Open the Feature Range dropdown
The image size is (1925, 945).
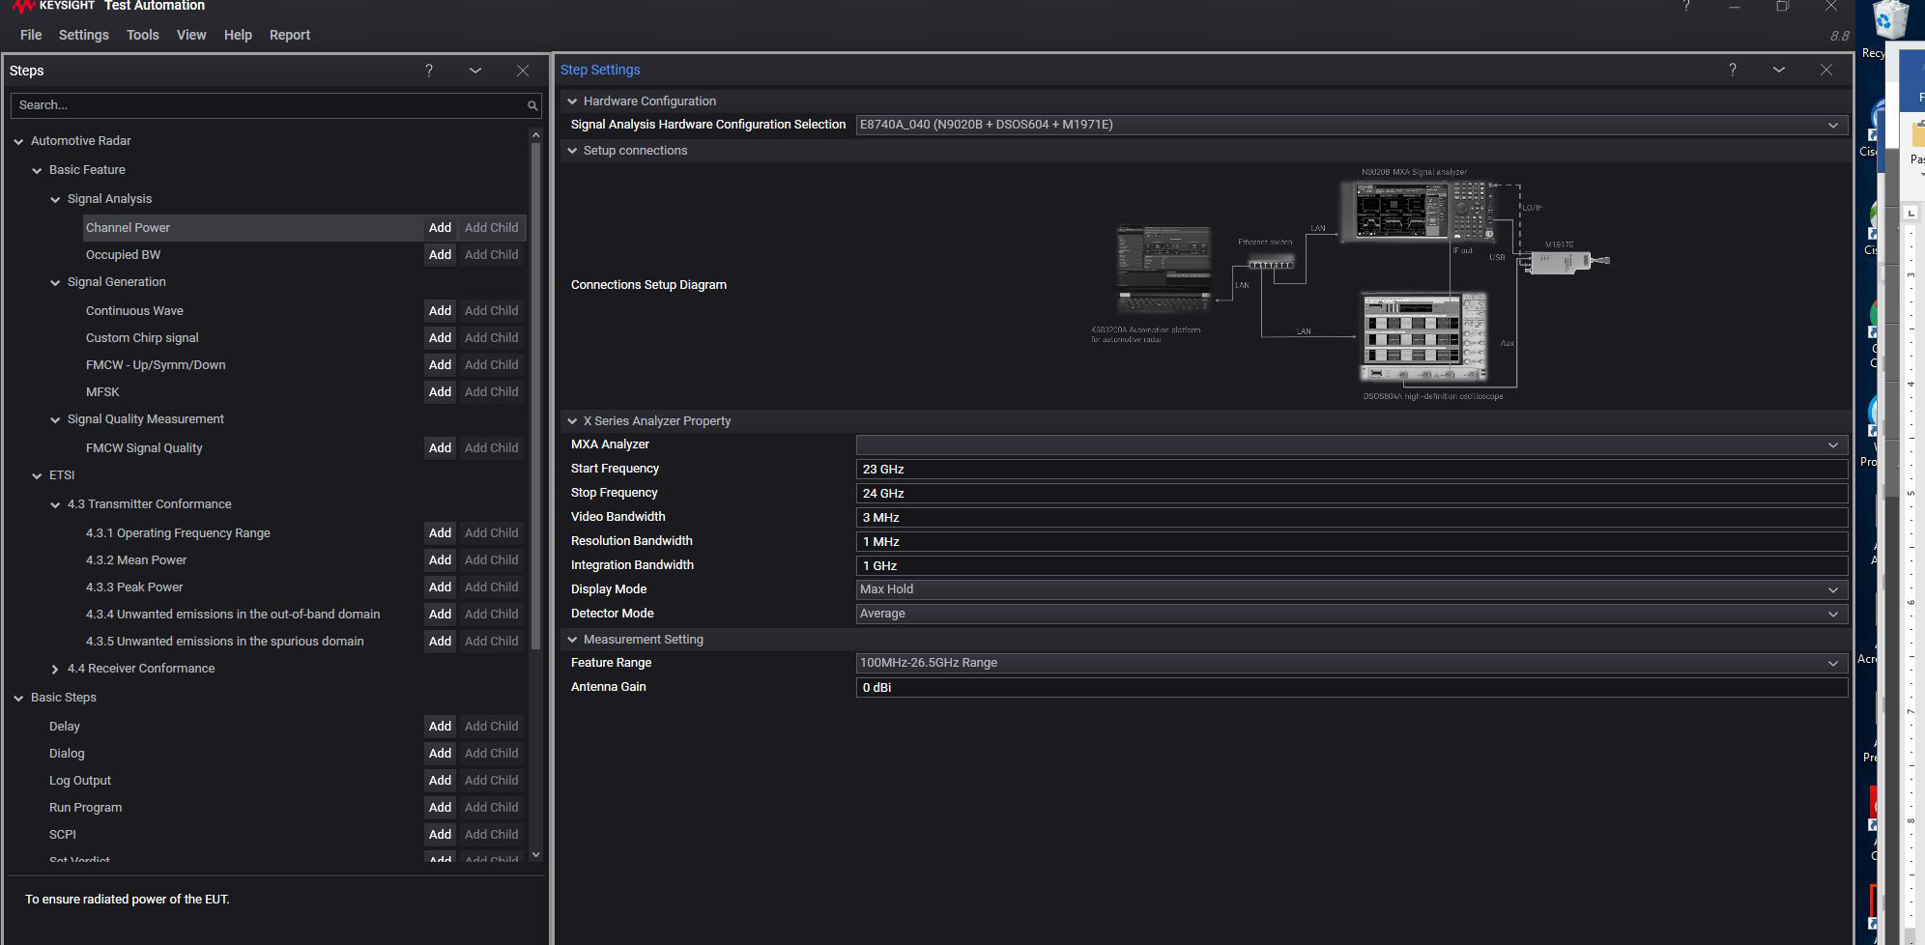[x=1352, y=663]
